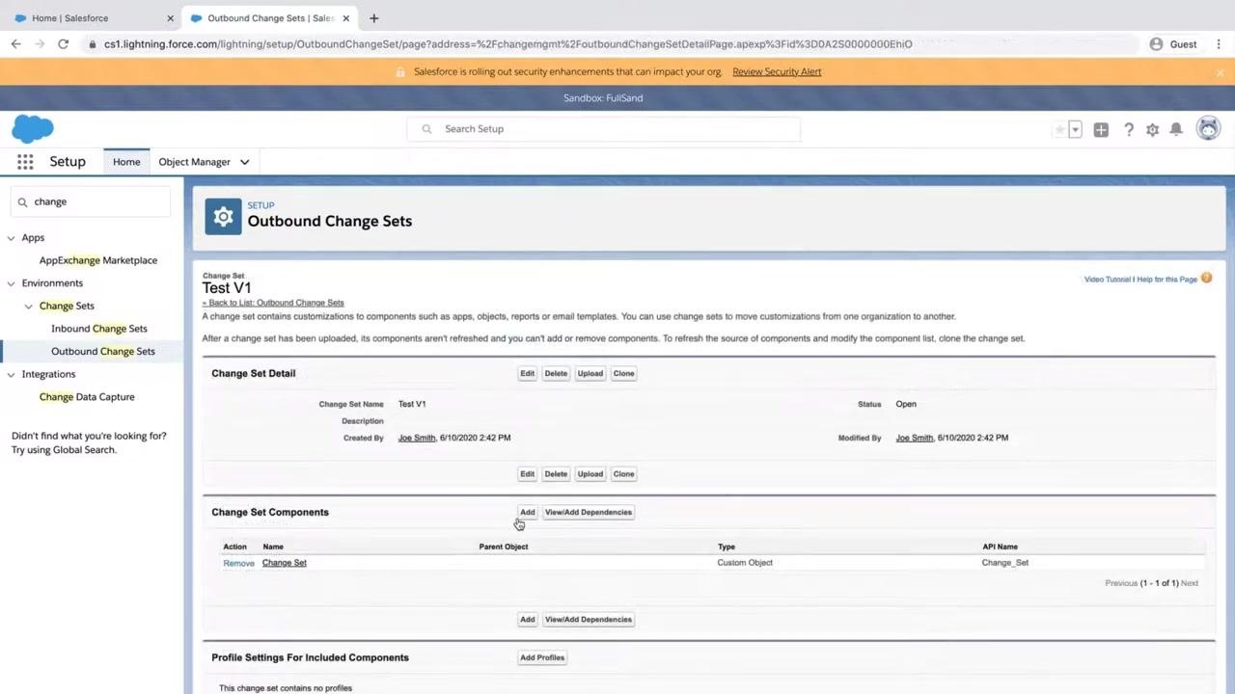This screenshot has width=1235, height=694.
Task: Click the top Edit button in Change Set Detail
Action: pyautogui.click(x=527, y=374)
